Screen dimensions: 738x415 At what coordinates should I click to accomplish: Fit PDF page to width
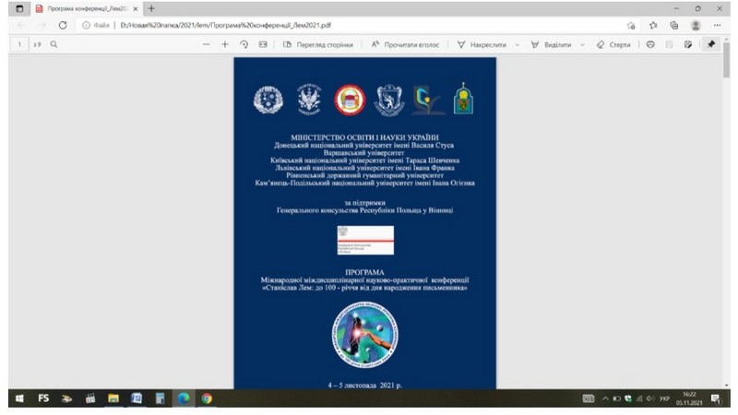pyautogui.click(x=263, y=44)
